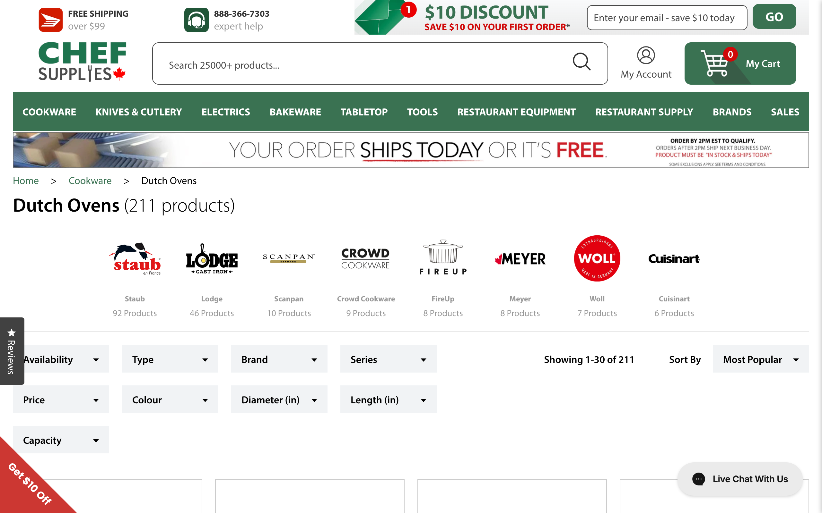Image resolution: width=822 pixels, height=513 pixels.
Task: Expand the Type filter dropdown
Action: pyautogui.click(x=170, y=359)
